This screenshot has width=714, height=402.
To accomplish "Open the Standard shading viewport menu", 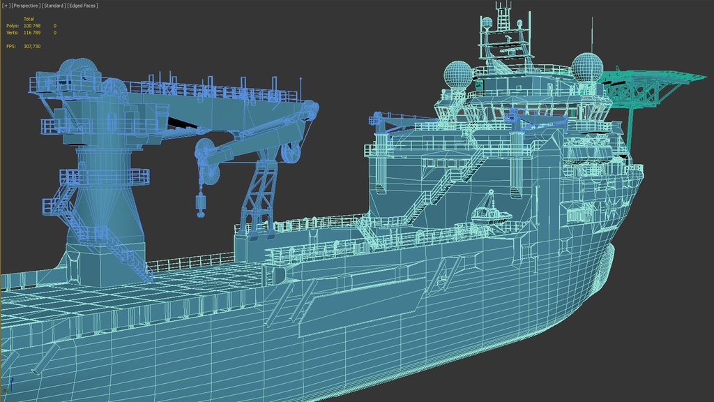I will (x=54, y=6).
